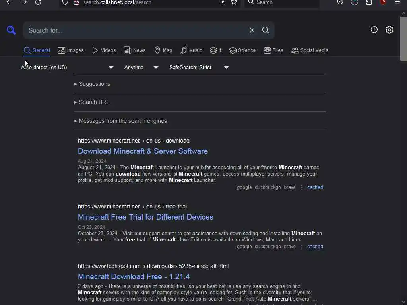The width and height of the screenshot is (407, 305).
Task: Open 'Download Minecraft & Server Software' result
Action: tap(143, 151)
